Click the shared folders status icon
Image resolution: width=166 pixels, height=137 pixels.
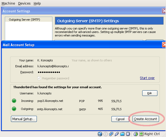coord(122,134)
